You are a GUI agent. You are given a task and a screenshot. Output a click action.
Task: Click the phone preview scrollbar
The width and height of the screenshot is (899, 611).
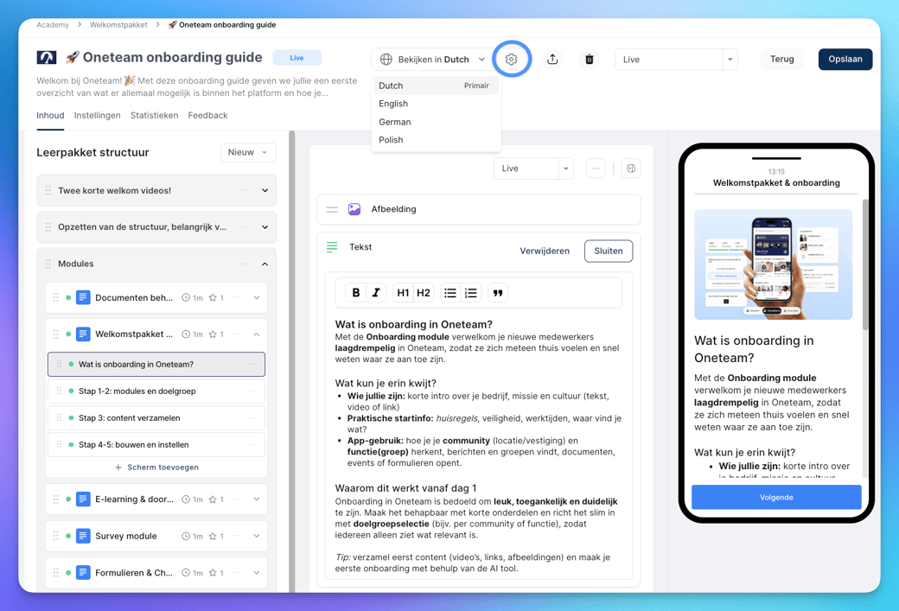pos(865,264)
